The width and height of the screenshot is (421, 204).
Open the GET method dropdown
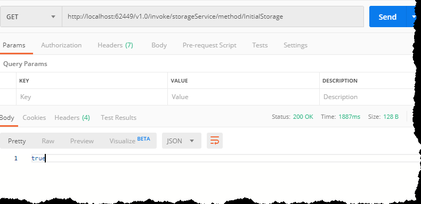(31, 17)
